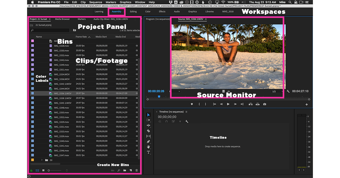Click the Find magnifier icon in Project panel

(x=119, y=170)
